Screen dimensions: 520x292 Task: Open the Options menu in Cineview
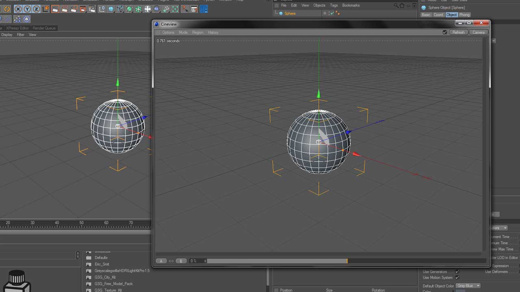[168, 32]
